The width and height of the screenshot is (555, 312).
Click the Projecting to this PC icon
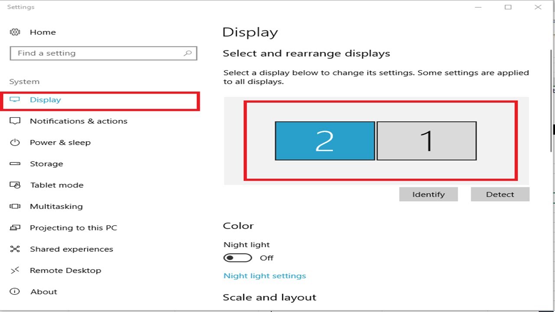click(x=15, y=227)
